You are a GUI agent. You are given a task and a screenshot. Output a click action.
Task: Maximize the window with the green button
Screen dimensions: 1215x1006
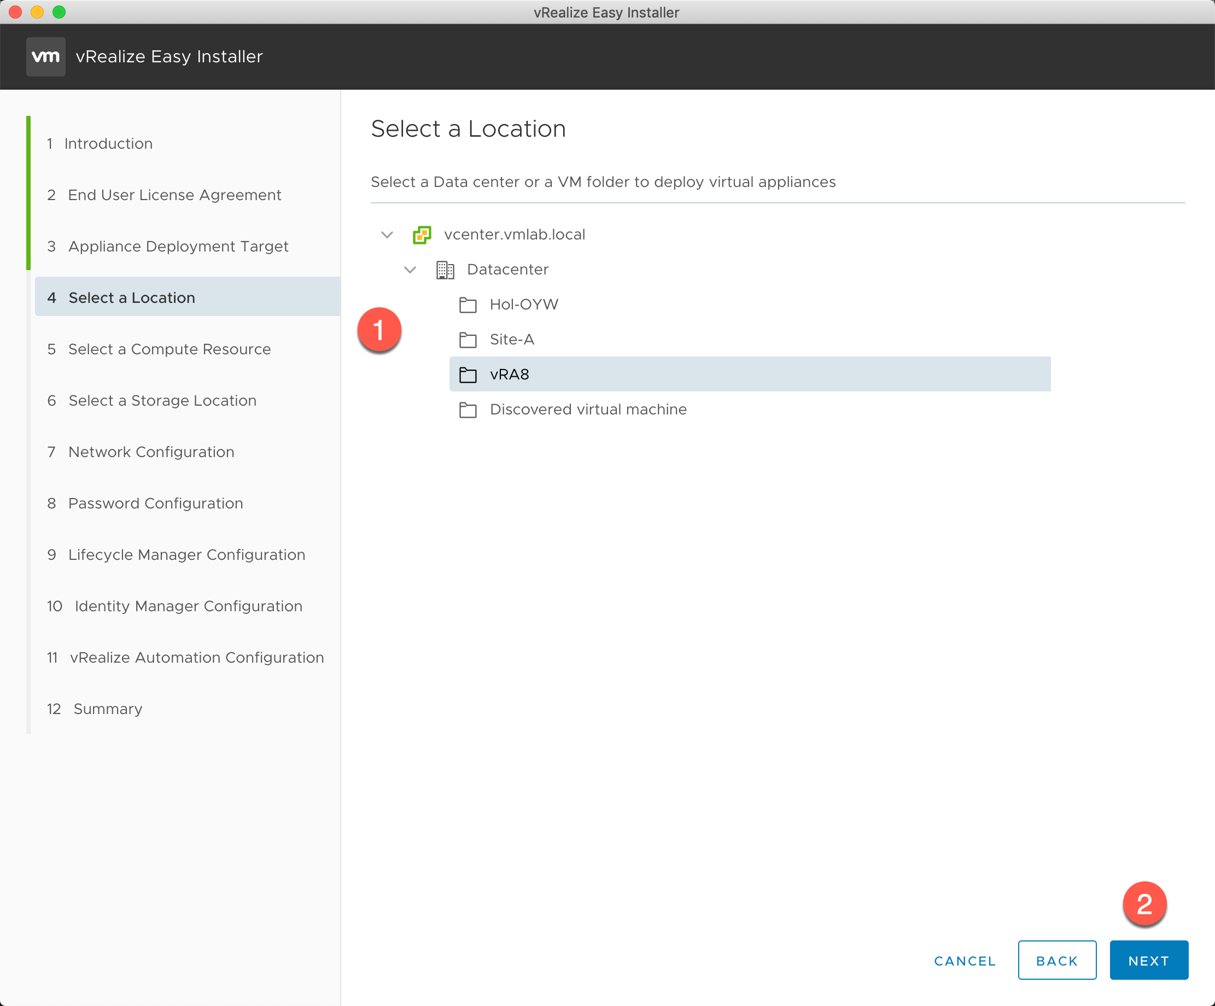point(59,11)
